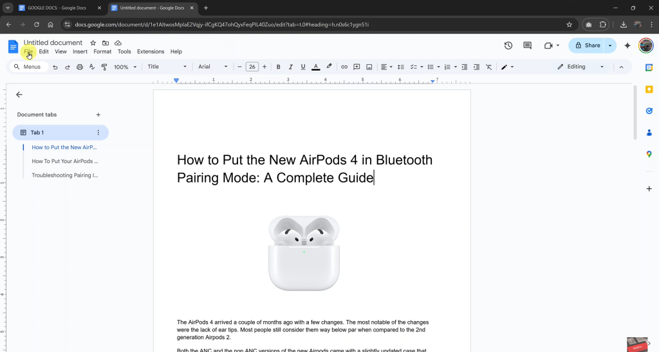Decrease font size with minus button
This screenshot has width=659, height=352.
239,67
